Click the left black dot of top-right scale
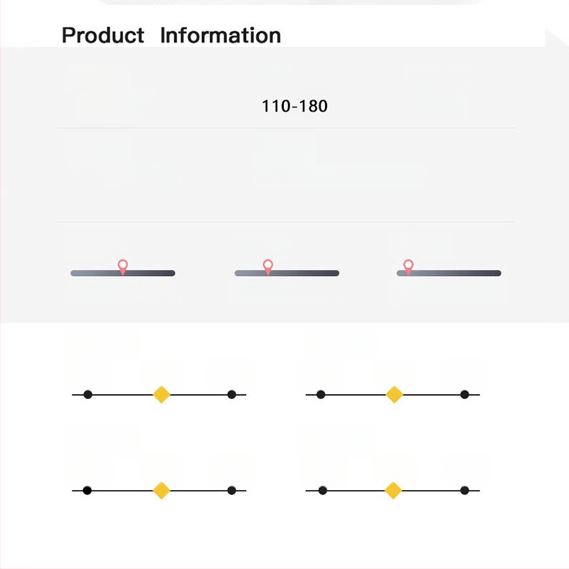The width and height of the screenshot is (569, 569). [x=321, y=395]
